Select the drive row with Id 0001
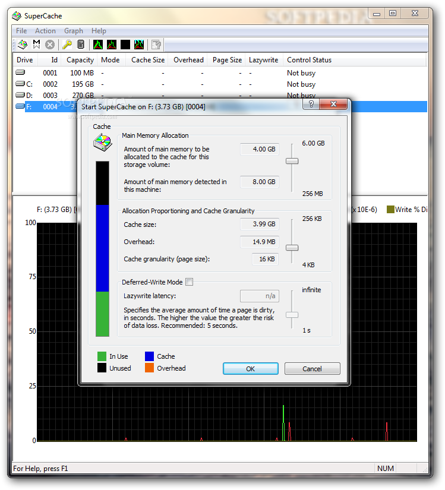This screenshot has width=445, height=490. 220,73
